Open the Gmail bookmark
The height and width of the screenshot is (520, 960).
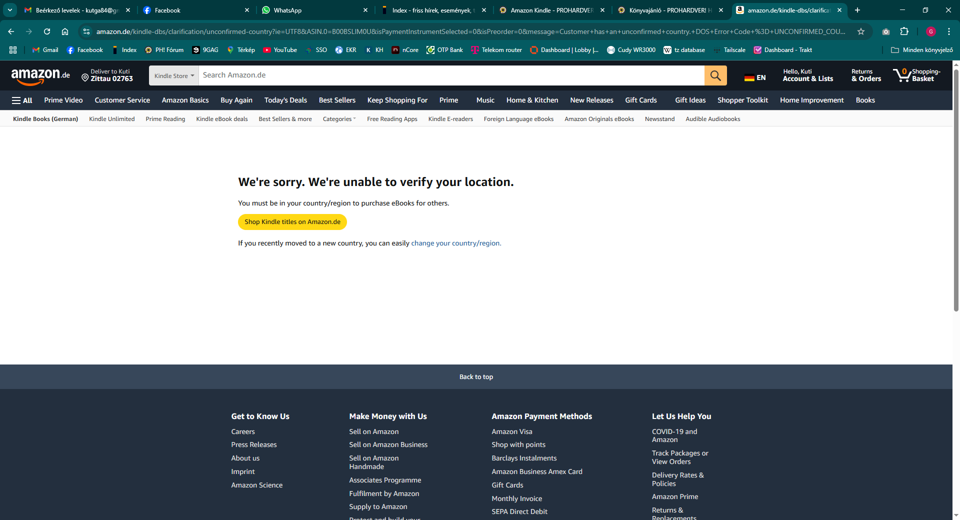45,50
